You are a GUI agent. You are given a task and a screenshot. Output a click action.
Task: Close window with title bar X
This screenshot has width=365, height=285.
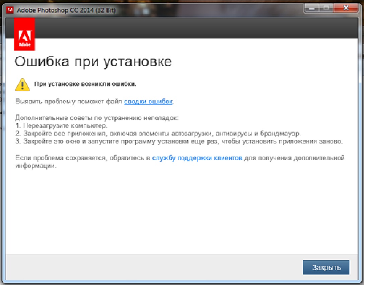pos(346,8)
